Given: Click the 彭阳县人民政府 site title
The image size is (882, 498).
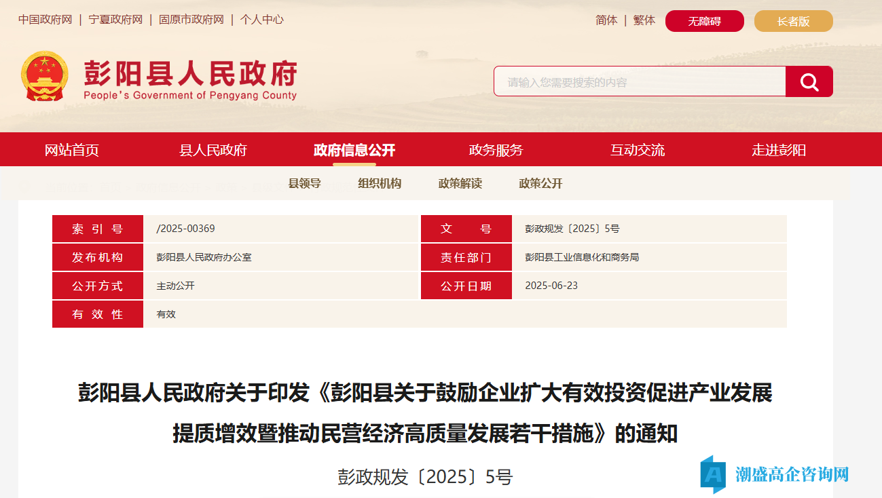Looking at the screenshot, I should pyautogui.click(x=191, y=73).
